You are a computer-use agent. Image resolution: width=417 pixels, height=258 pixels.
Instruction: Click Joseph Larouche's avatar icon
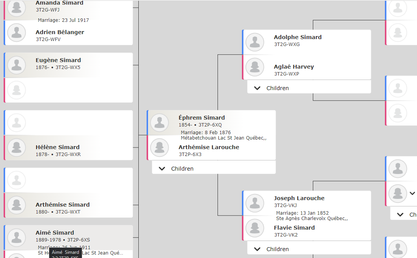point(255,203)
